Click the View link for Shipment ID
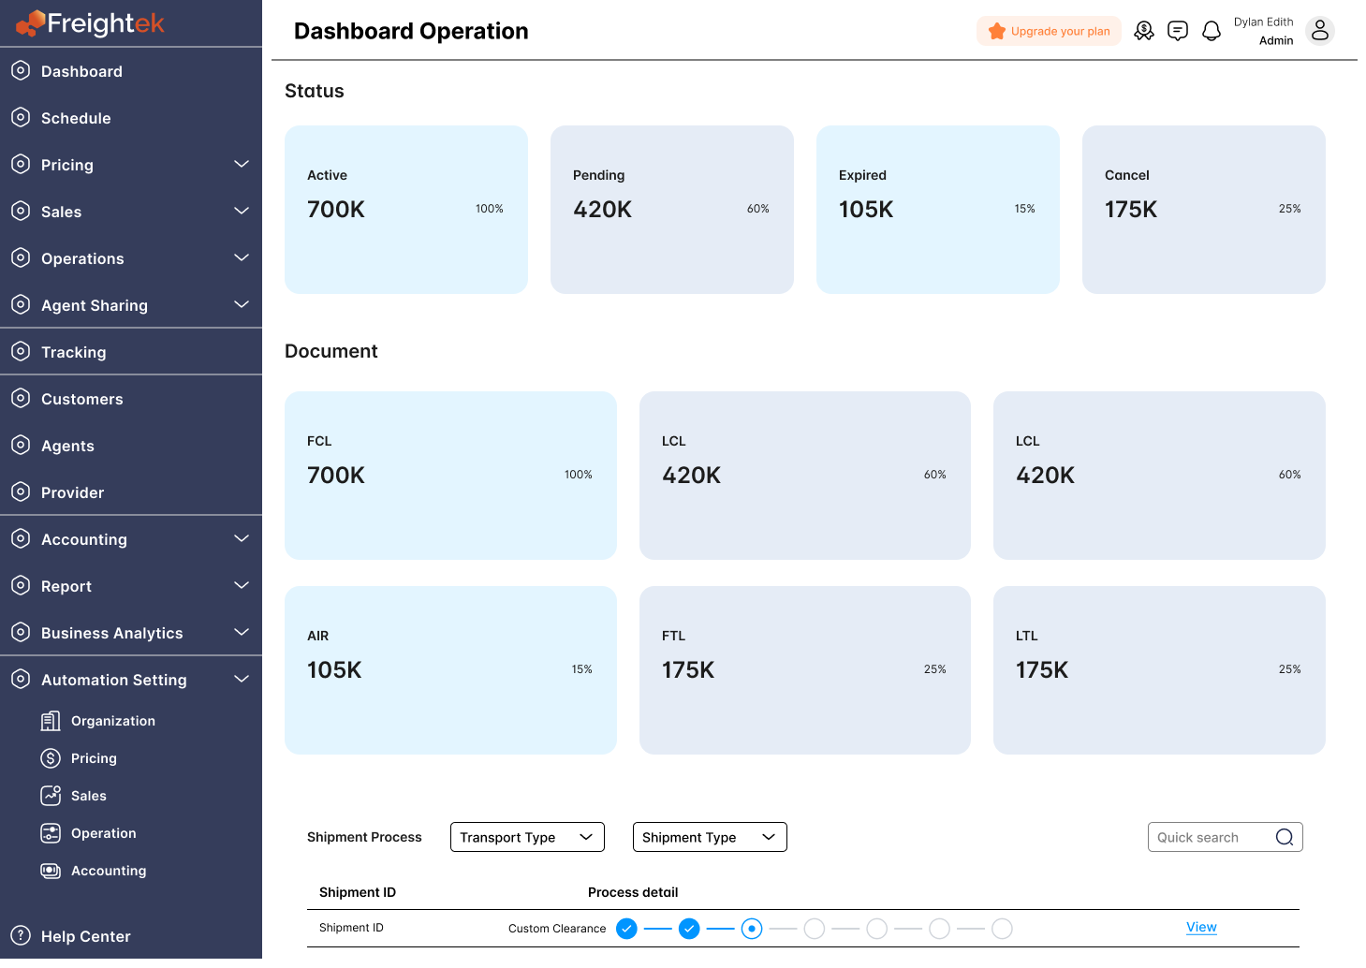The height and width of the screenshot is (968, 1366). (1201, 927)
